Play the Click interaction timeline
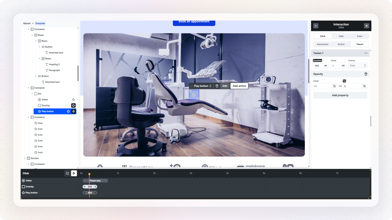Viewport: 392px width, 220px height. [x=74, y=173]
